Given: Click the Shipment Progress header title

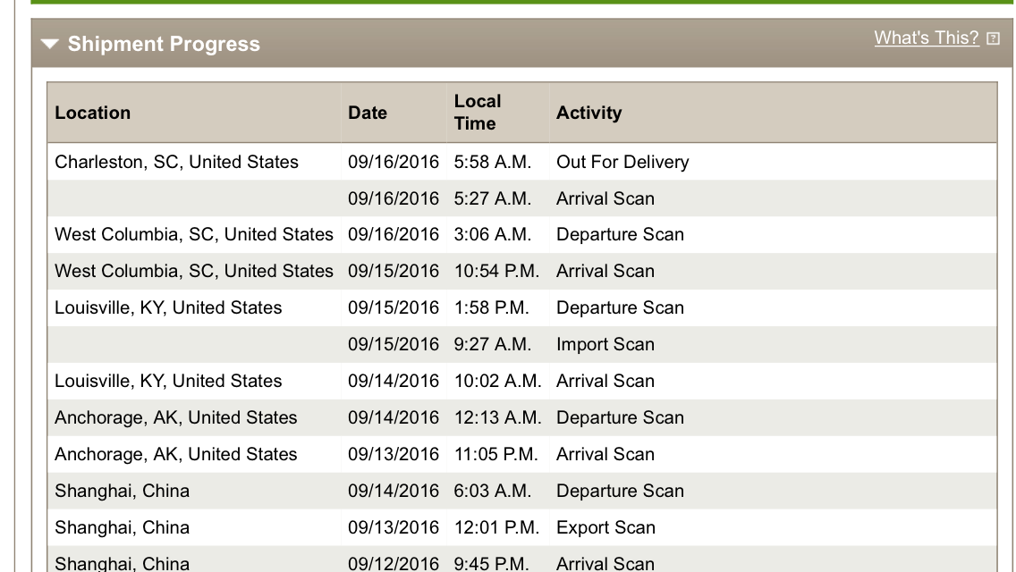Looking at the screenshot, I should coord(164,44).
